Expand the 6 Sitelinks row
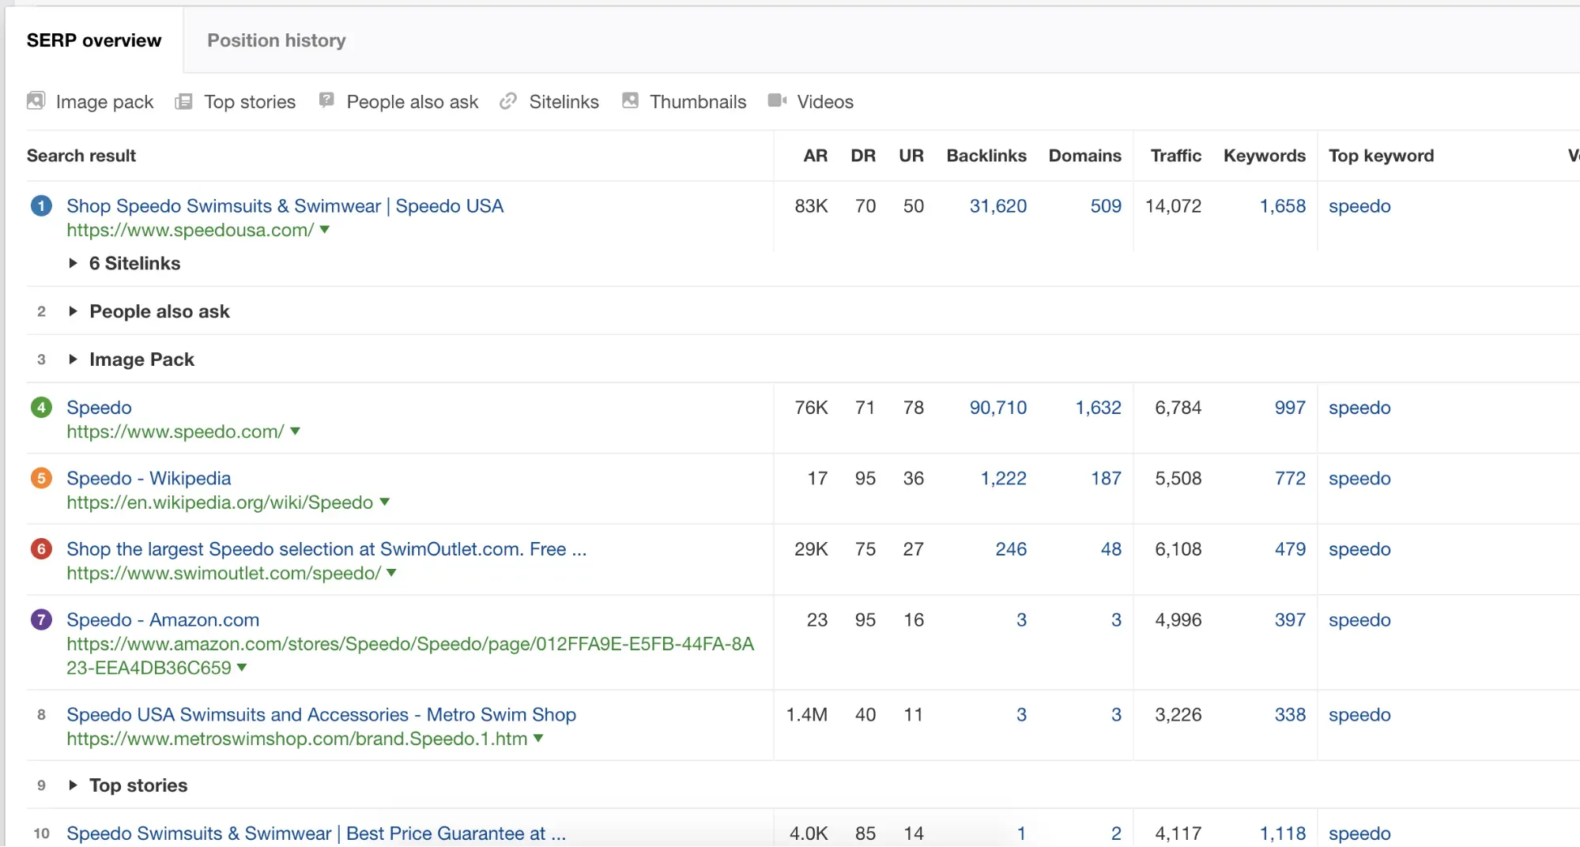This screenshot has height=847, width=1580. point(73,263)
